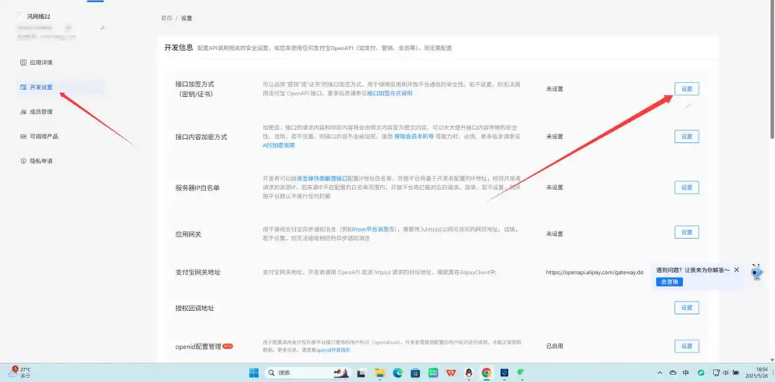Close the help assistant popup

pos(736,269)
